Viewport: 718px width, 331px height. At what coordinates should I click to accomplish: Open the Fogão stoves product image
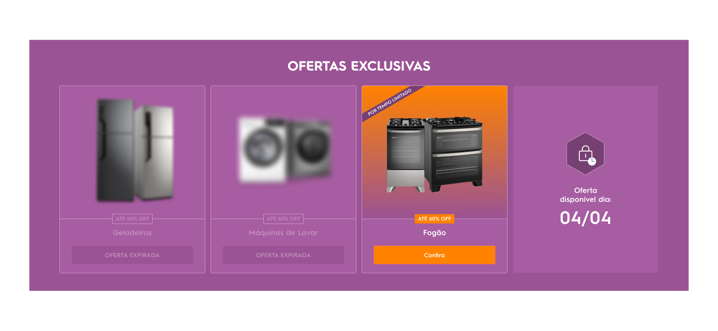[x=435, y=154]
